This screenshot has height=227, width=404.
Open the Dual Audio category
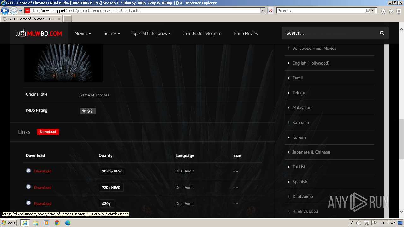[x=303, y=196]
